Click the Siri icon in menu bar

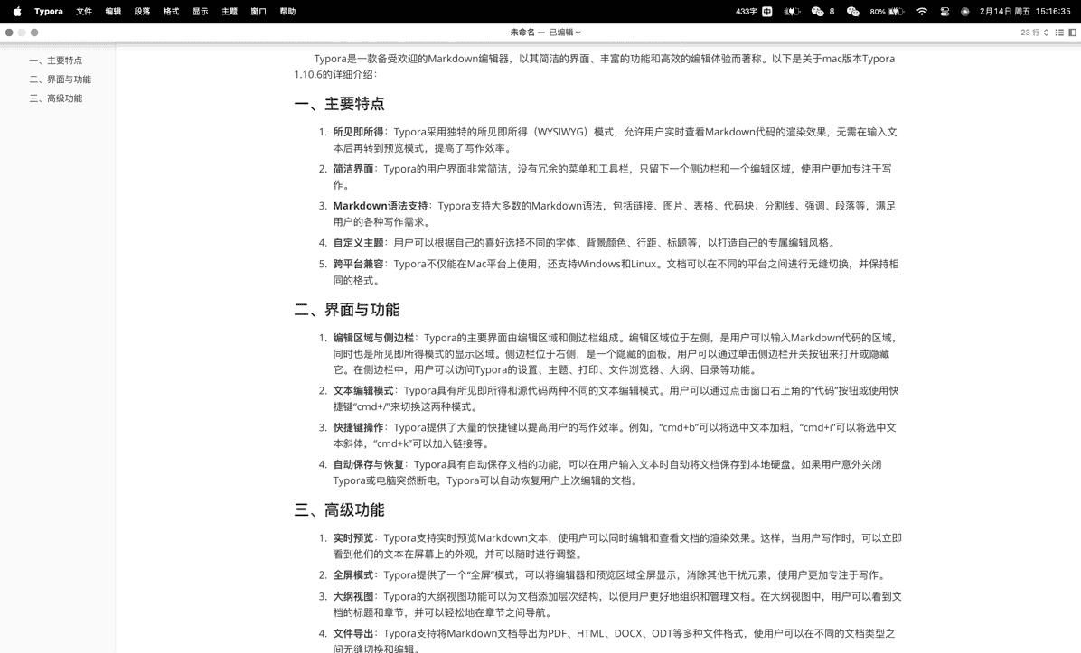[964, 12]
